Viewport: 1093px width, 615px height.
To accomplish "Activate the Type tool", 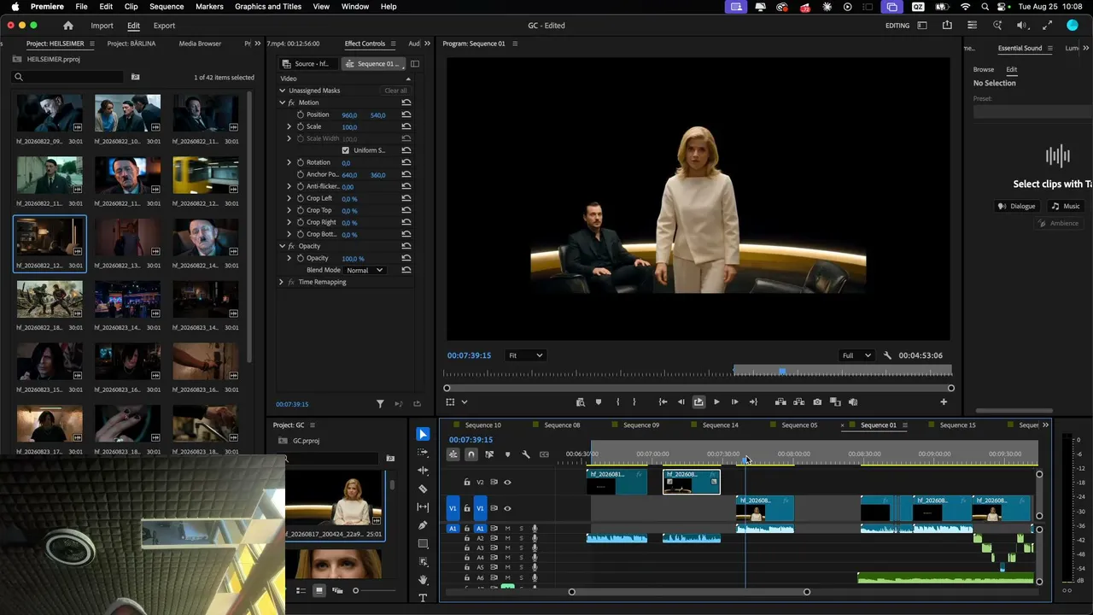I will [423, 598].
